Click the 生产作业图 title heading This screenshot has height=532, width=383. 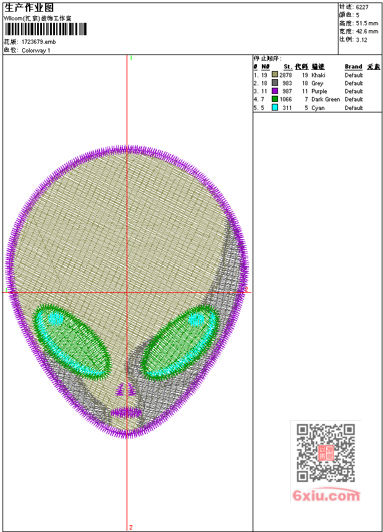(x=28, y=7)
